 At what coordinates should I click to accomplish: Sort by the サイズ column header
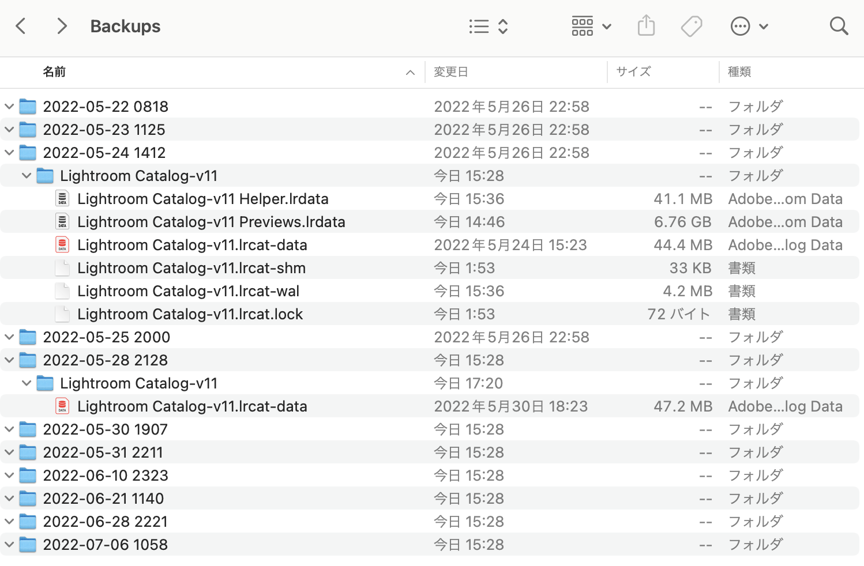coord(633,72)
